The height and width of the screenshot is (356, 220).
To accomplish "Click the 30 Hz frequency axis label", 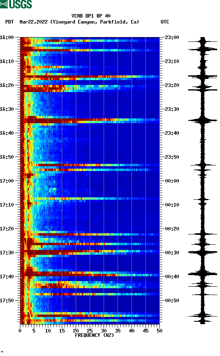I will (x=104, y=331).
